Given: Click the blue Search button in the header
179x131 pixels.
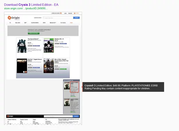Looking at the screenshot, I should pos(77,18).
